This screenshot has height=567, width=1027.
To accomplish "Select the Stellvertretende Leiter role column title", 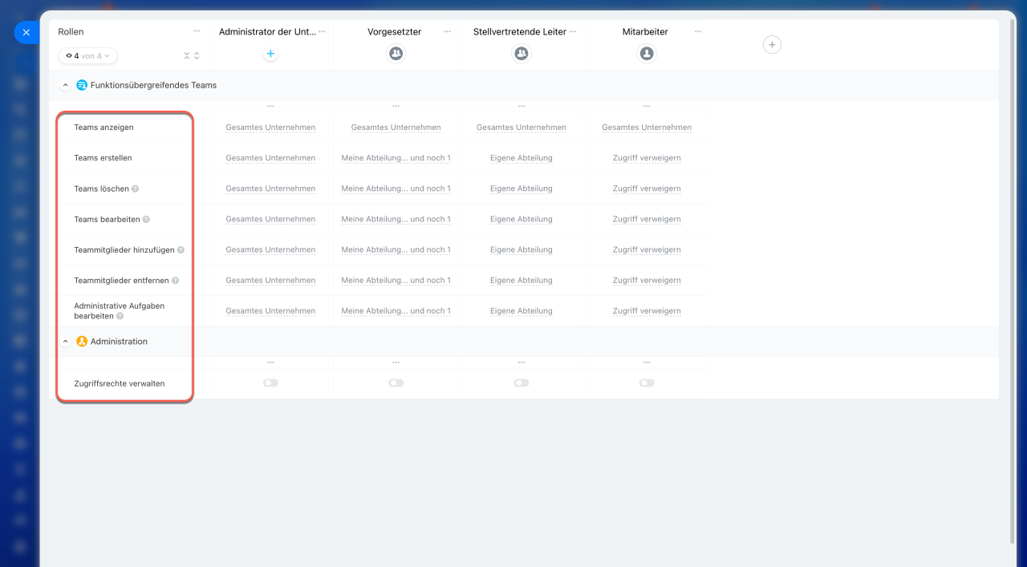I will (520, 32).
